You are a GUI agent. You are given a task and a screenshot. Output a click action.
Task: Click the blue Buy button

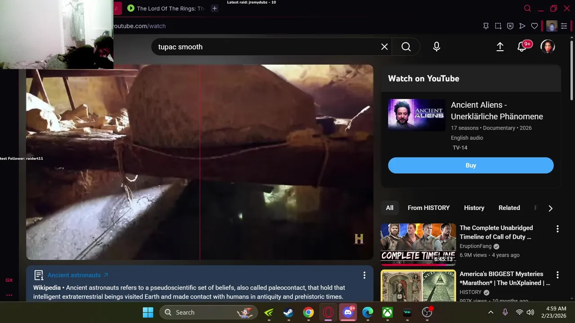(x=471, y=165)
